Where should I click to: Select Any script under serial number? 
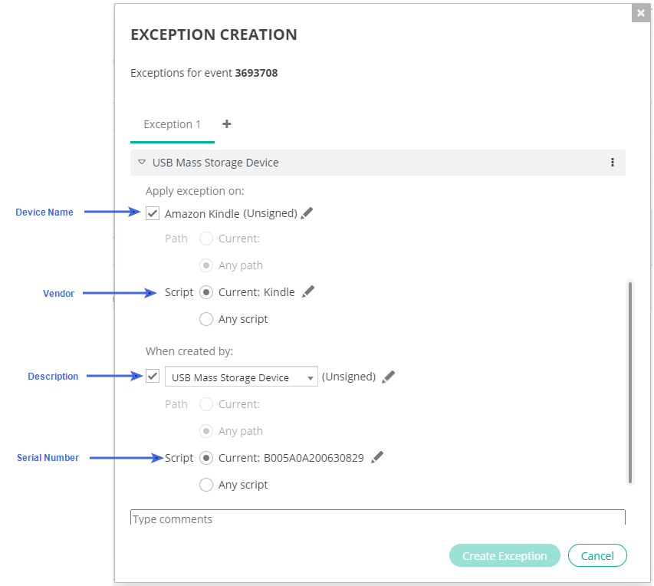click(205, 485)
